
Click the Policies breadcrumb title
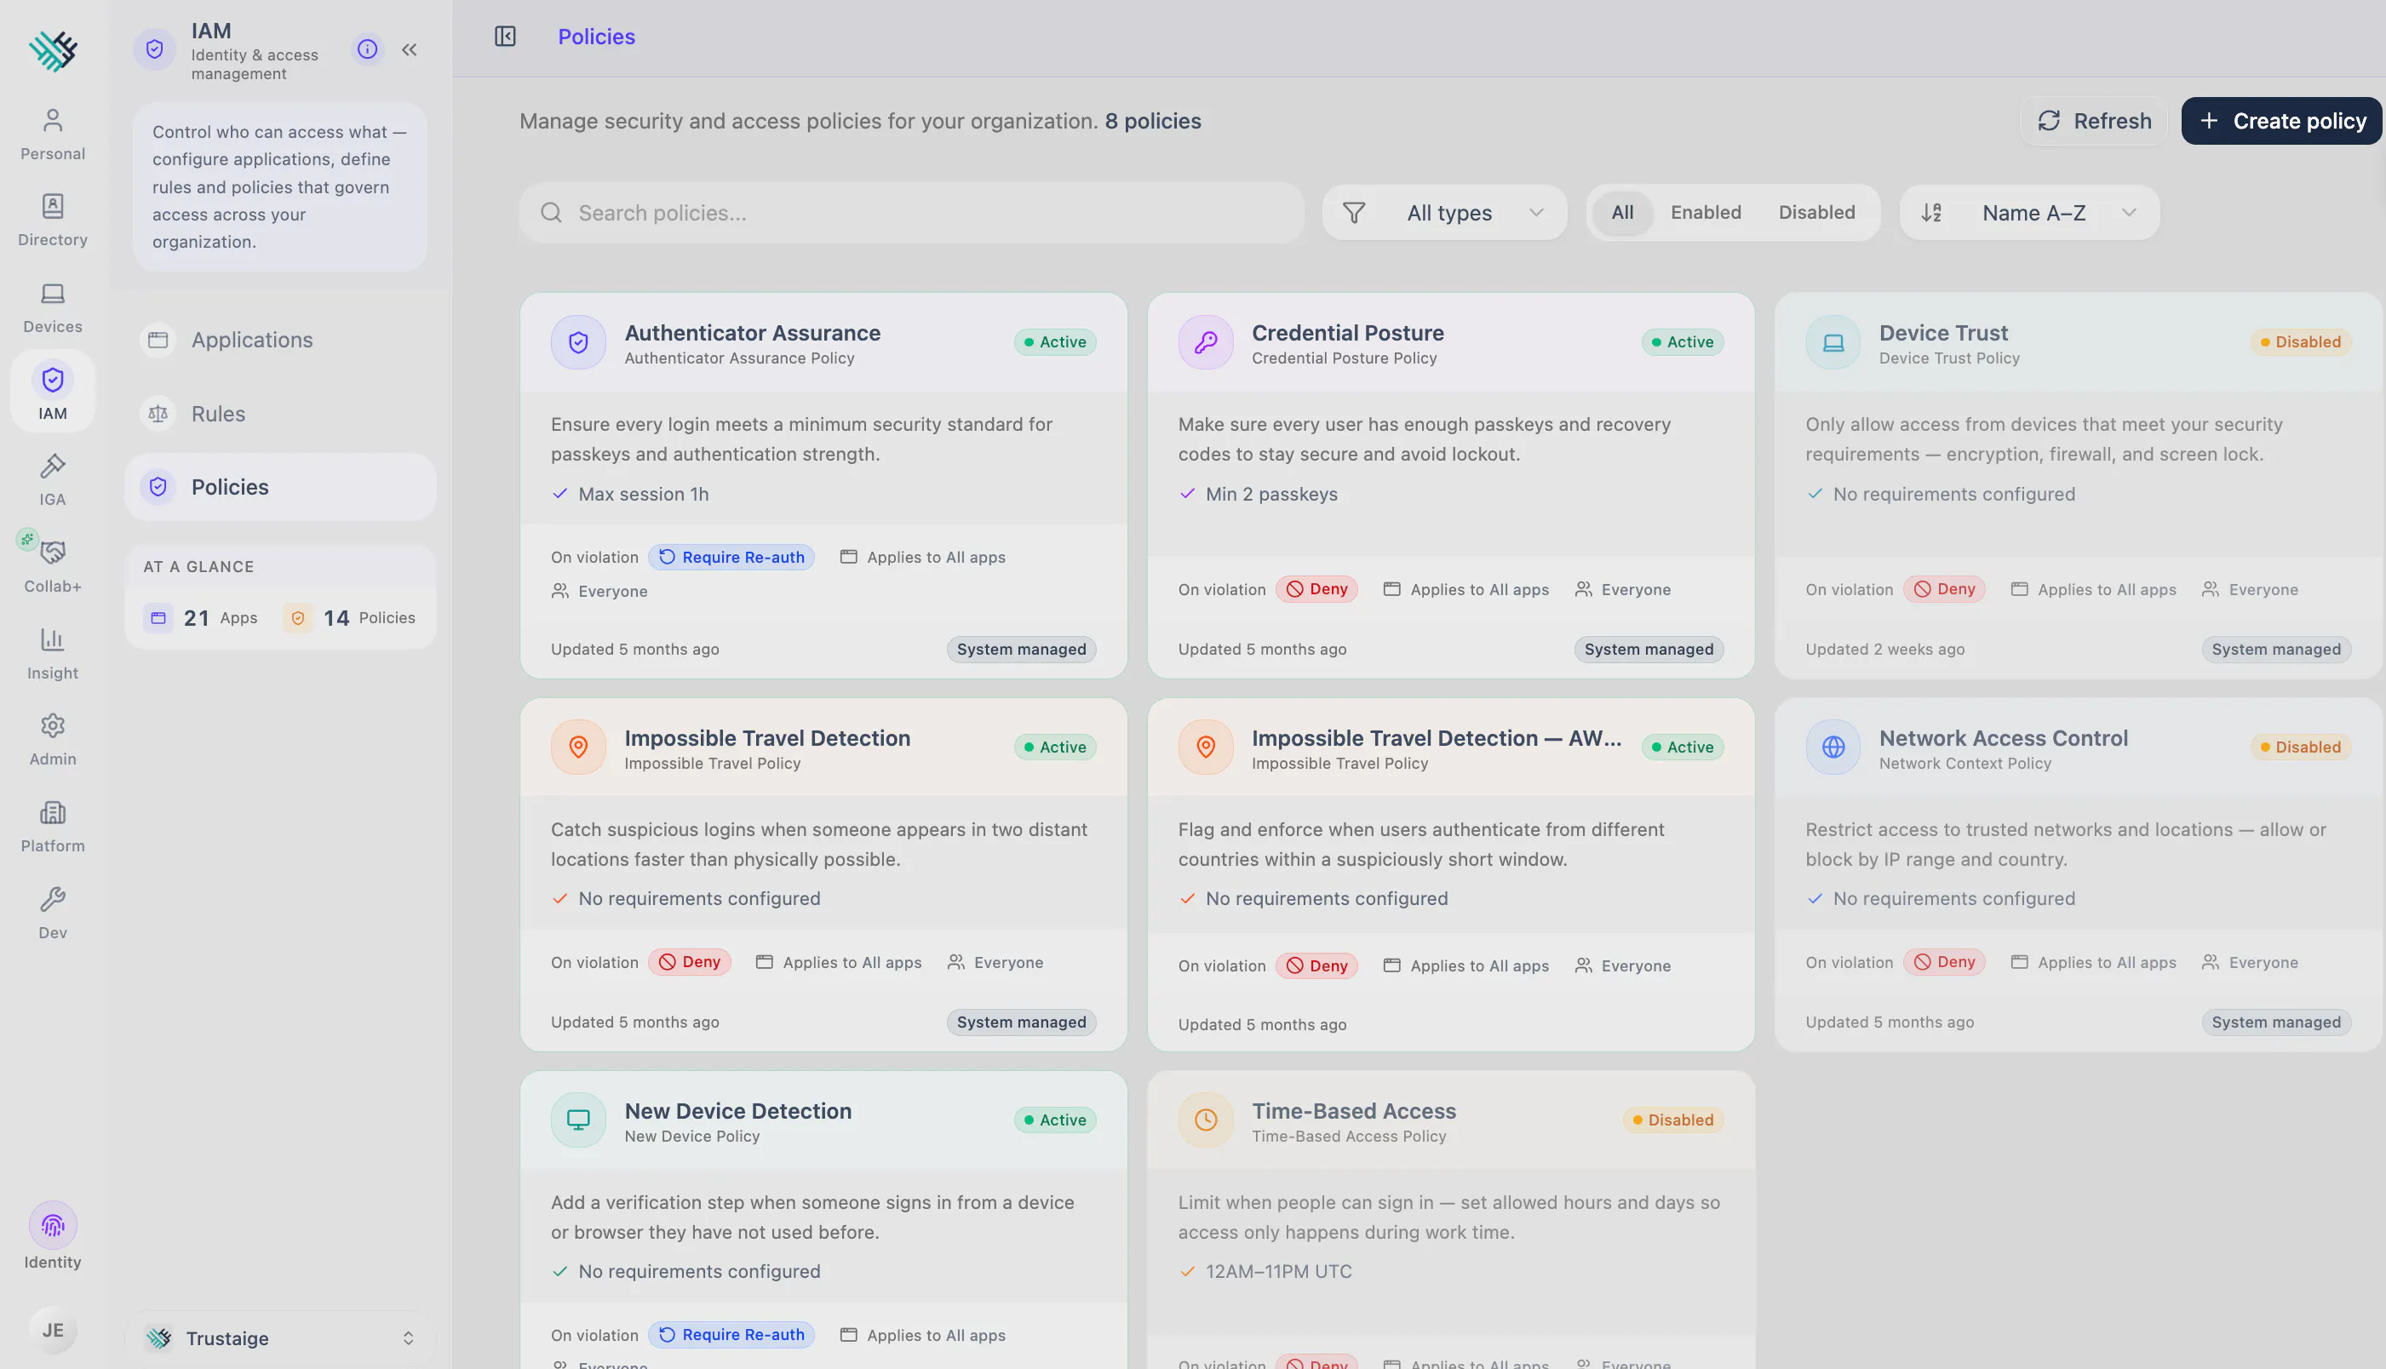597,37
